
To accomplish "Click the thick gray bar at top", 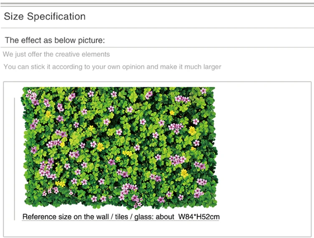I will (157, 3).
